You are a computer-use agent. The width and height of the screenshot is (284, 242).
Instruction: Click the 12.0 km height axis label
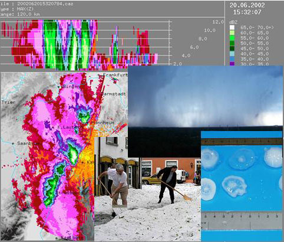point(218,22)
